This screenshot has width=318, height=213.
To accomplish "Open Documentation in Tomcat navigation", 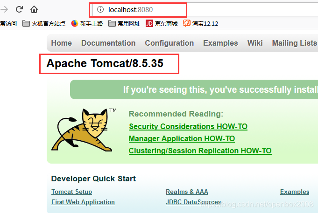I will (x=108, y=43).
